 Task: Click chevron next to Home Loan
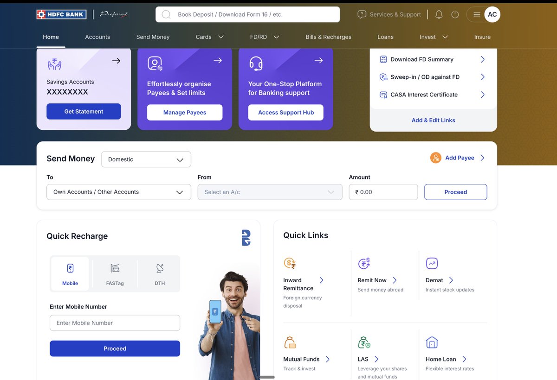[x=464, y=359]
